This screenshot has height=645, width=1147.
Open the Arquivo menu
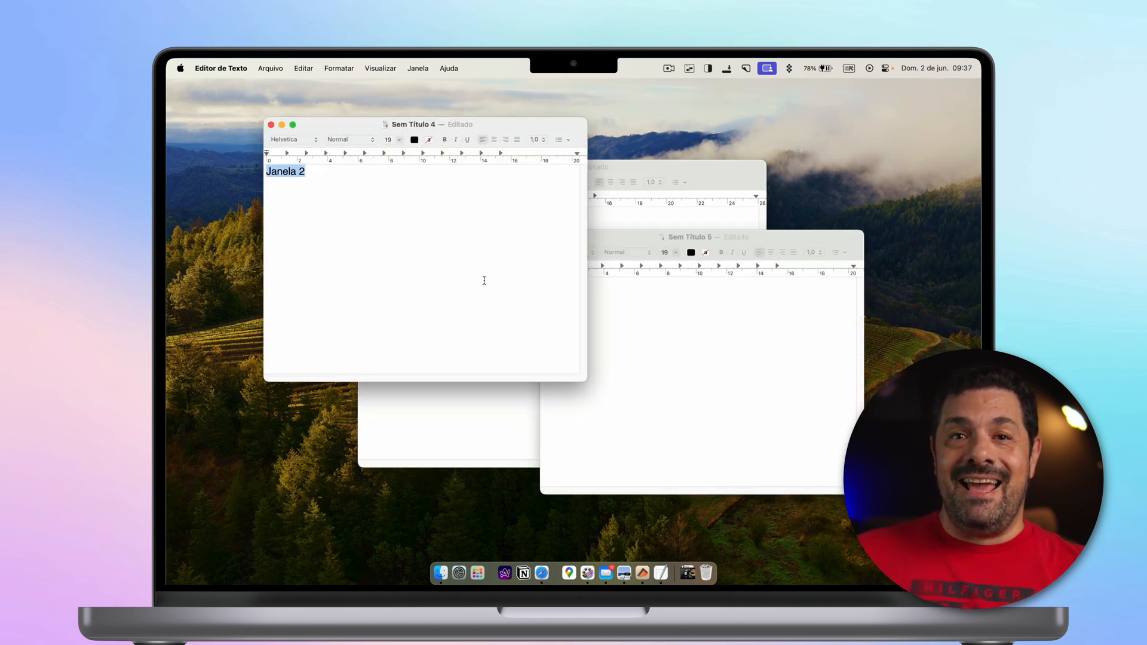270,69
